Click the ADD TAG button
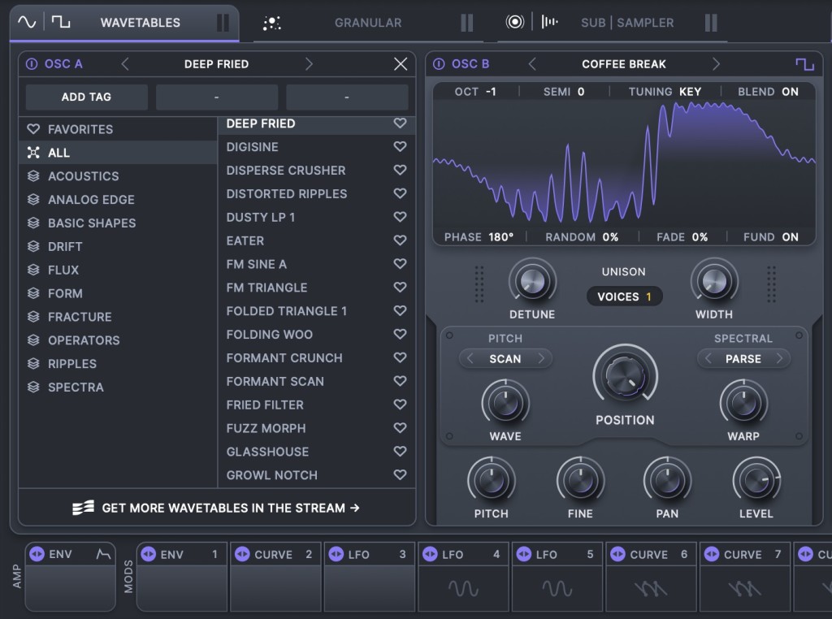Viewport: 832px width, 619px height. [86, 97]
